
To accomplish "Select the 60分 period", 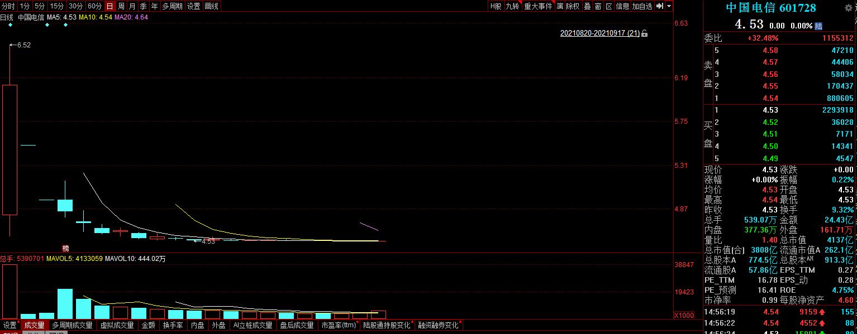I will tap(95, 6).
